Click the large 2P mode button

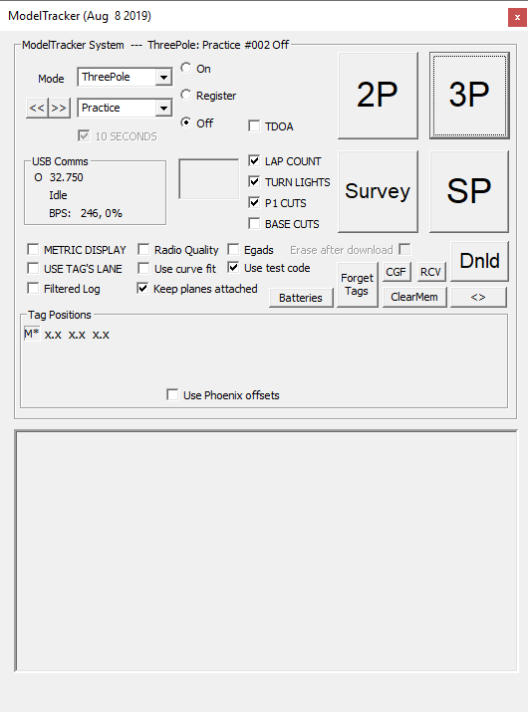coord(378,96)
